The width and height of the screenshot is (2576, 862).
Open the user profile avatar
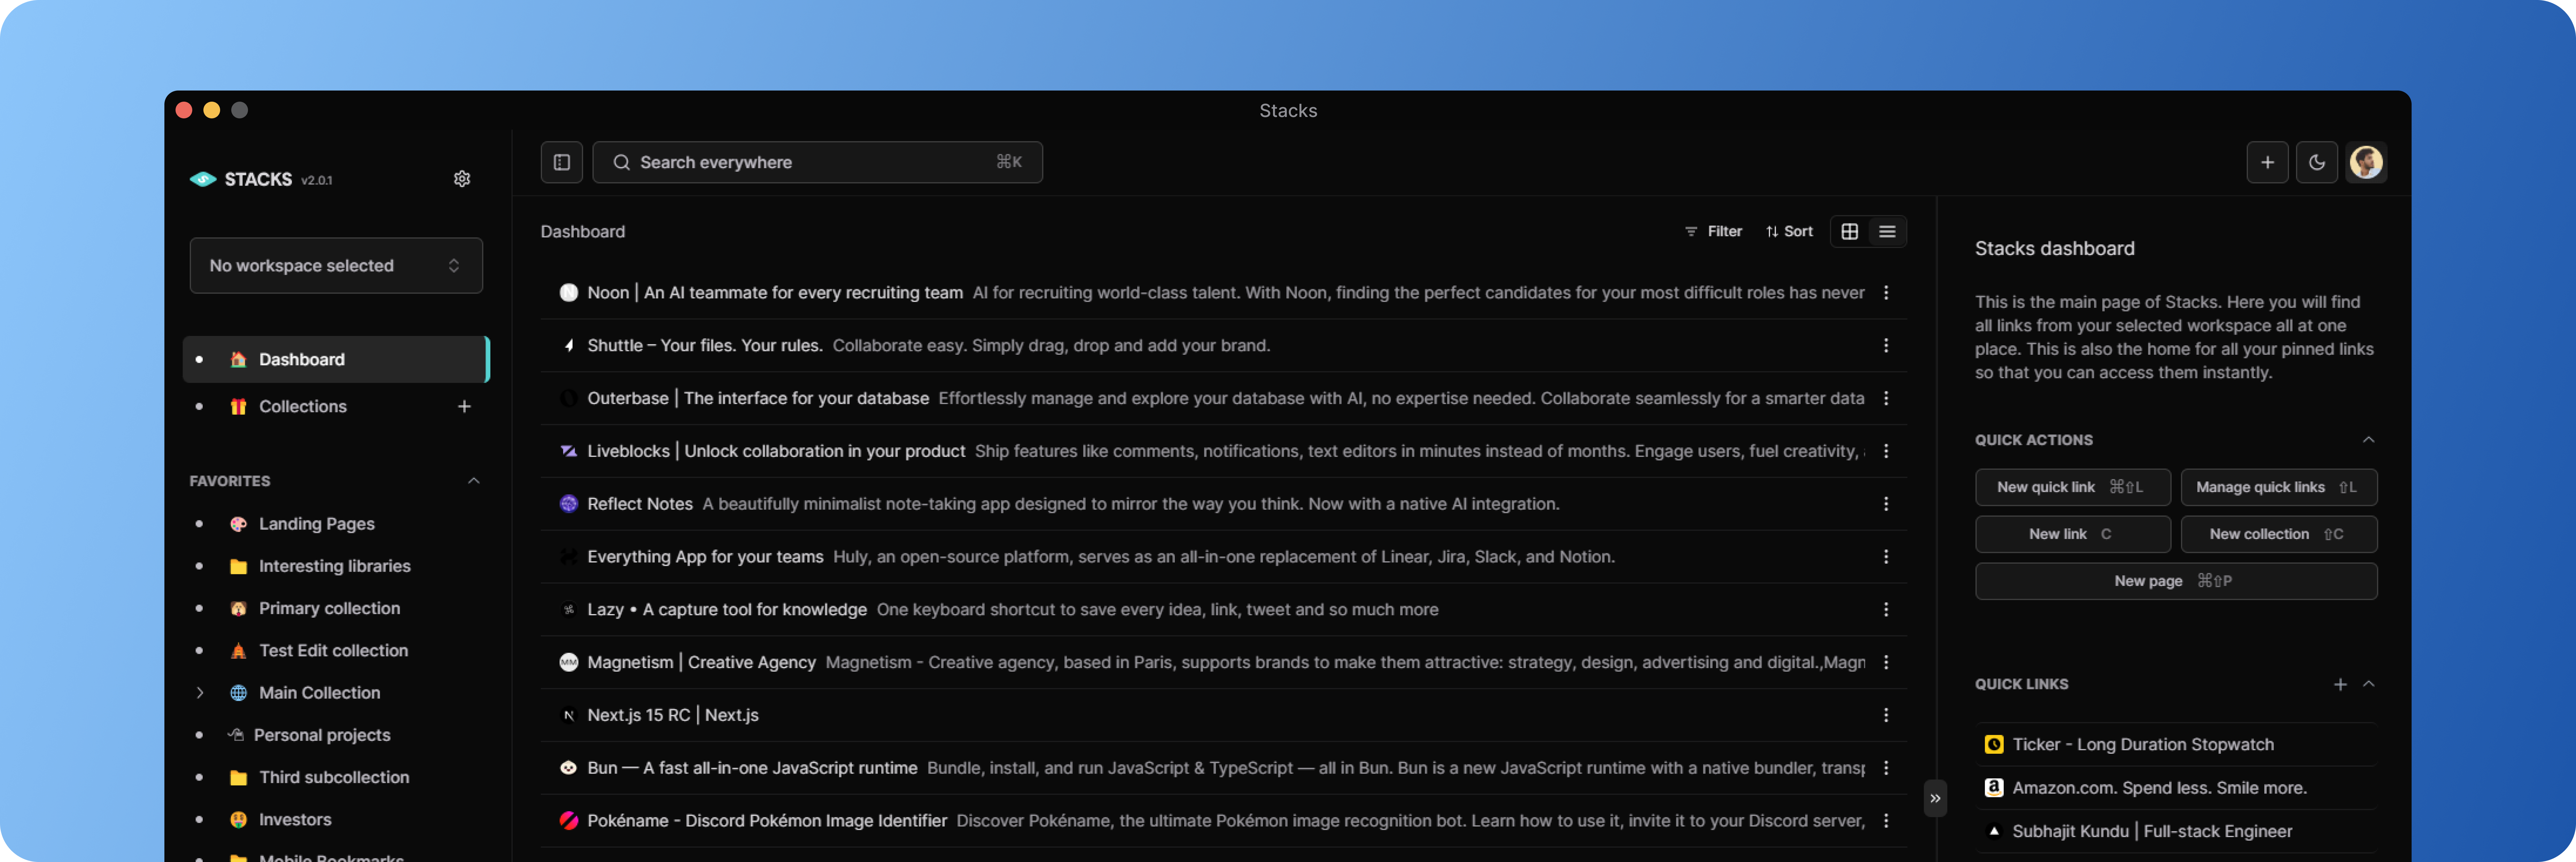point(2366,162)
